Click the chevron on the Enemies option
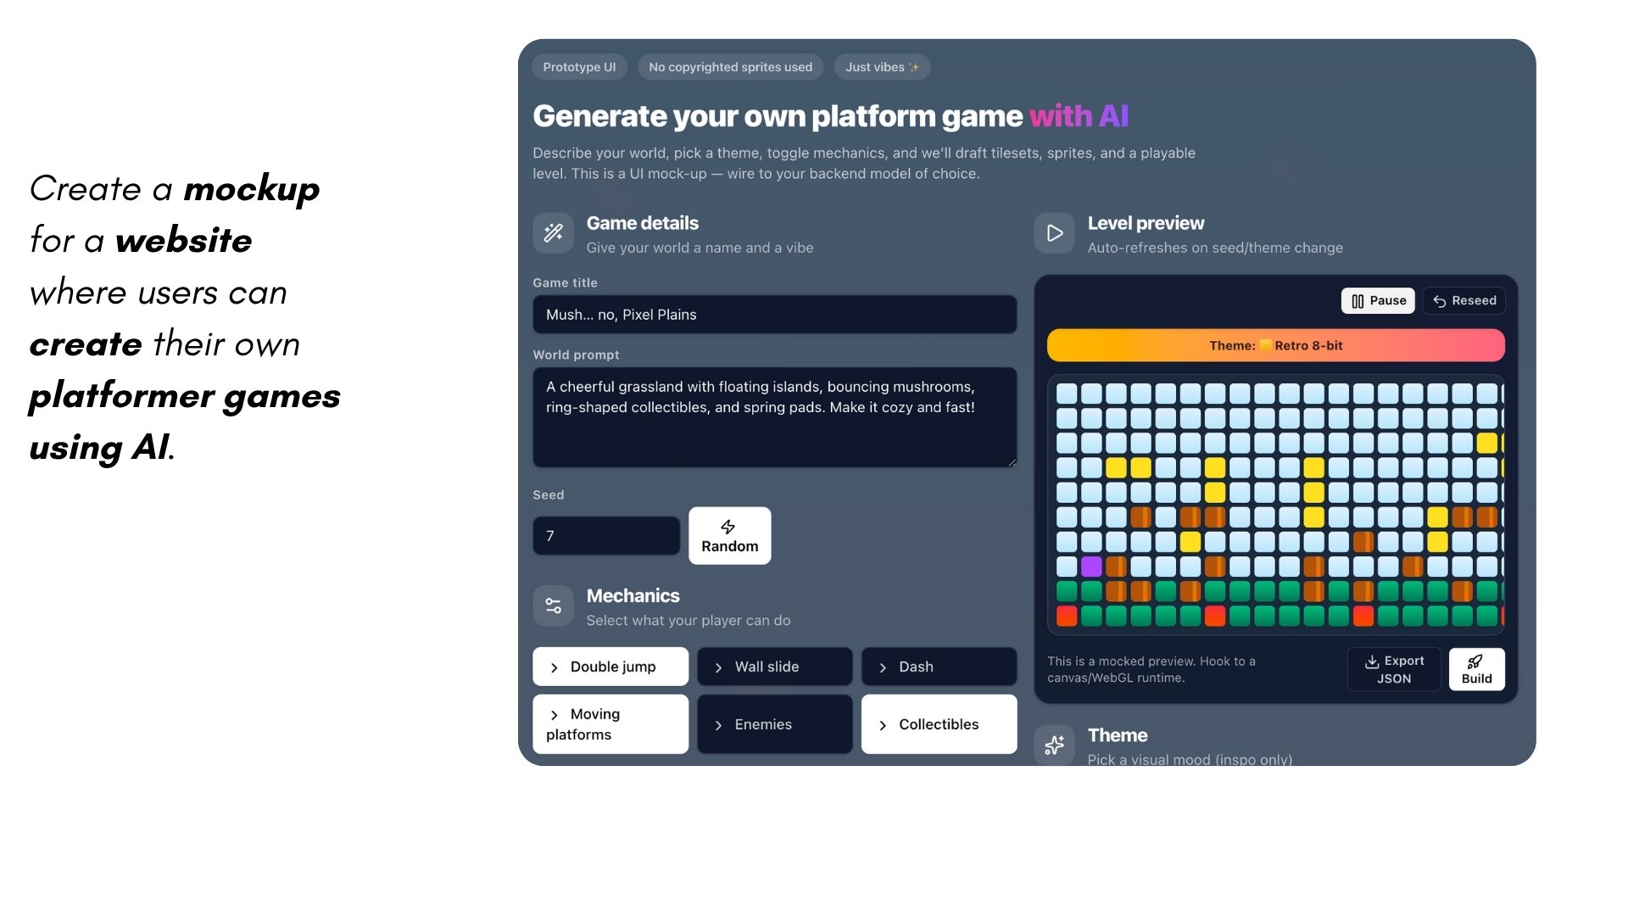Image resolution: width=1628 pixels, height=916 pixels. [x=718, y=725]
